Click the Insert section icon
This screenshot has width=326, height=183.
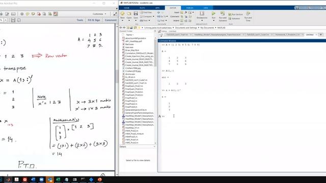pos(182,12)
